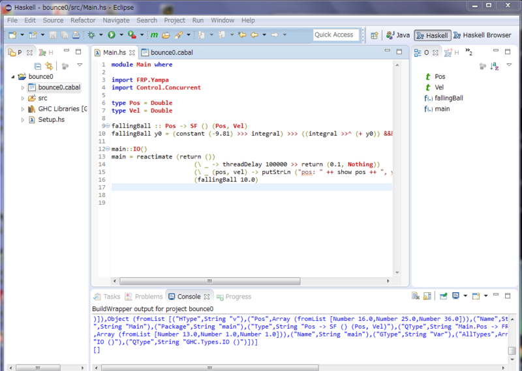The image size is (522, 371).
Task: Expand the Setup.hs tree node
Action: (x=23, y=120)
